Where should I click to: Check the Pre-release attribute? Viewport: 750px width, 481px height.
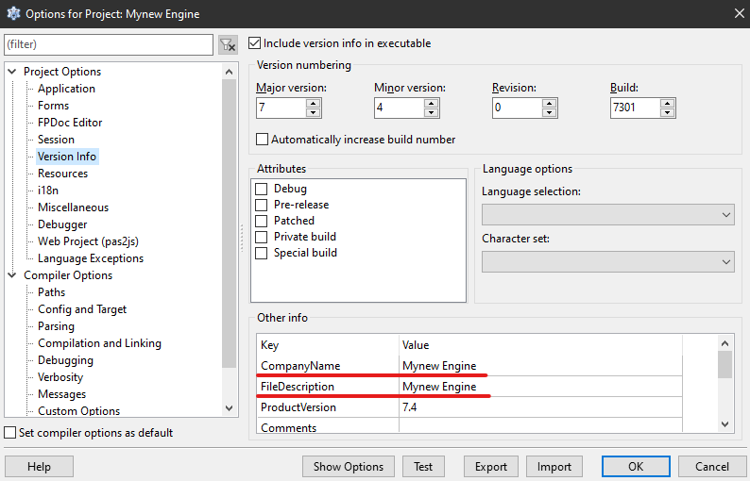[x=262, y=205]
